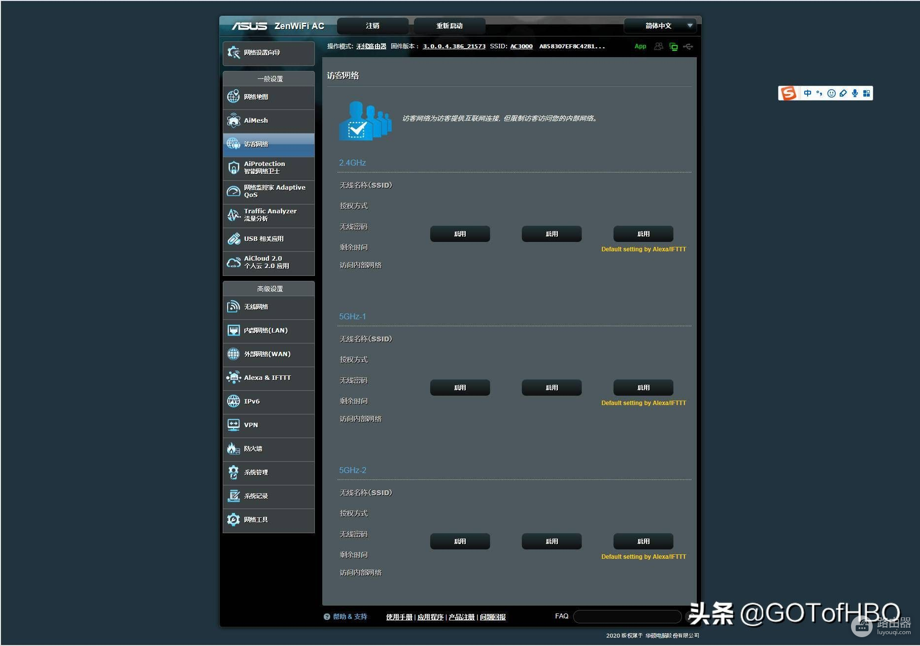
Task: Open the AiMesh page from sidebar
Action: tap(269, 121)
